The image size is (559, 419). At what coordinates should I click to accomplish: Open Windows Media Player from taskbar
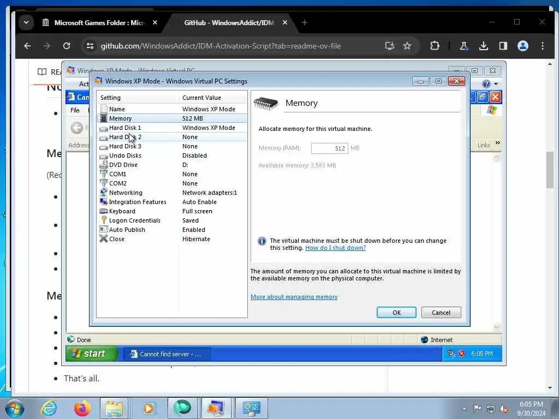[x=148, y=408]
